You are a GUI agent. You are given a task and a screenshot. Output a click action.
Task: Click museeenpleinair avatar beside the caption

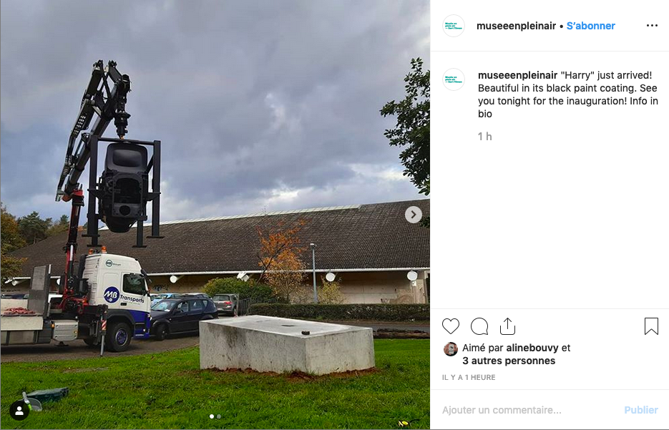(453, 79)
